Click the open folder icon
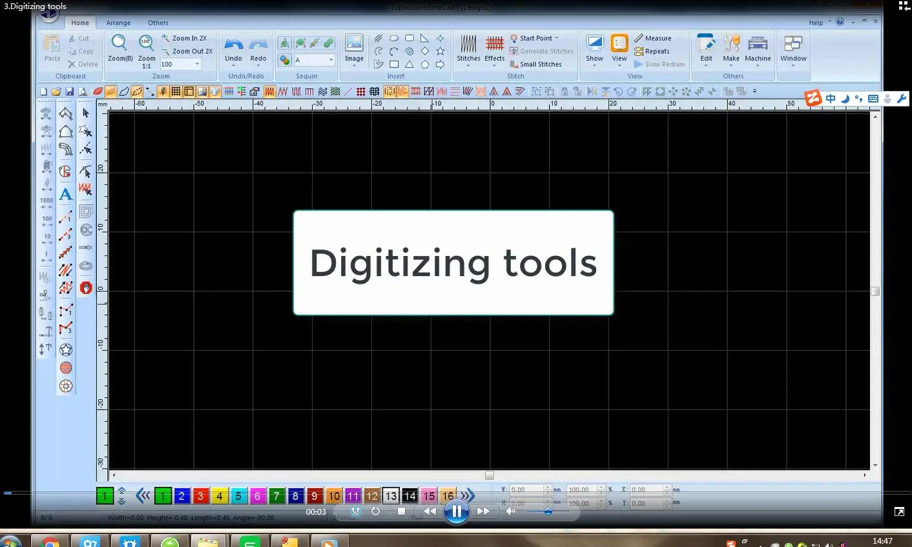 tap(57, 92)
